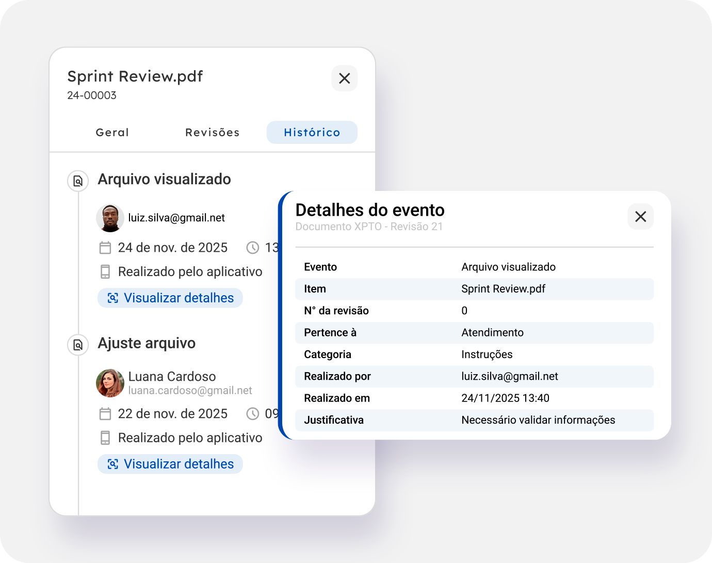
Task: Click the Ajuste arquivo timeline icon
Action: (78, 345)
